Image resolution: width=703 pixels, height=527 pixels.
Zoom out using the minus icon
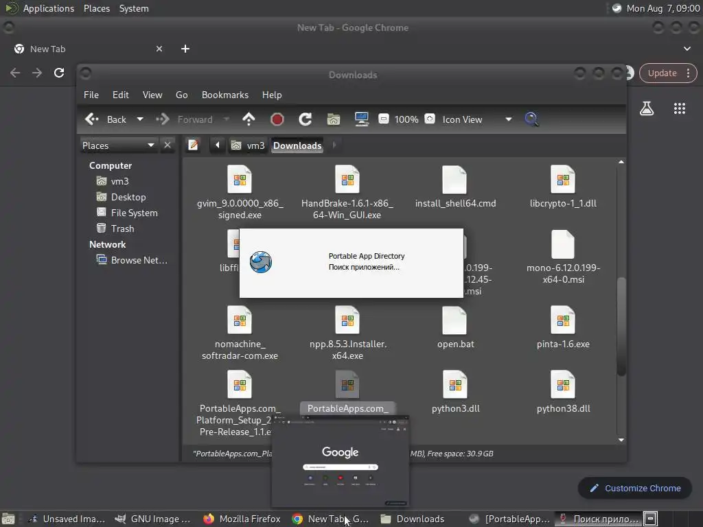(383, 119)
